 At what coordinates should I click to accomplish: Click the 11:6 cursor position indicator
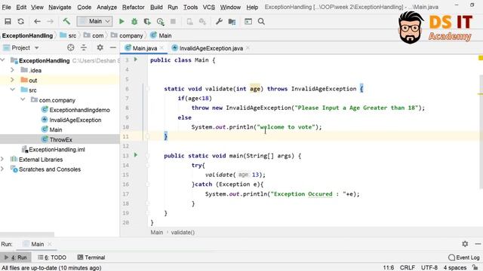point(389,268)
